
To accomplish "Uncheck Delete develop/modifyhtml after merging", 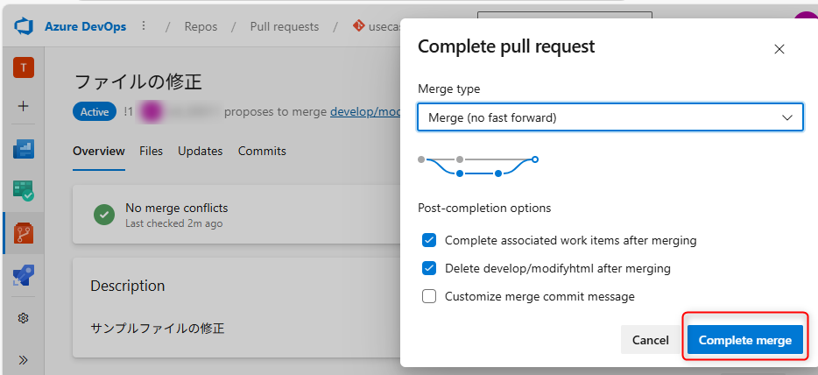I will (429, 269).
